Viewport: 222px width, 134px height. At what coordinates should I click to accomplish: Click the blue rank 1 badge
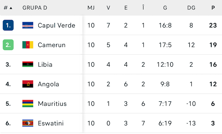pyautogui.click(x=8, y=25)
